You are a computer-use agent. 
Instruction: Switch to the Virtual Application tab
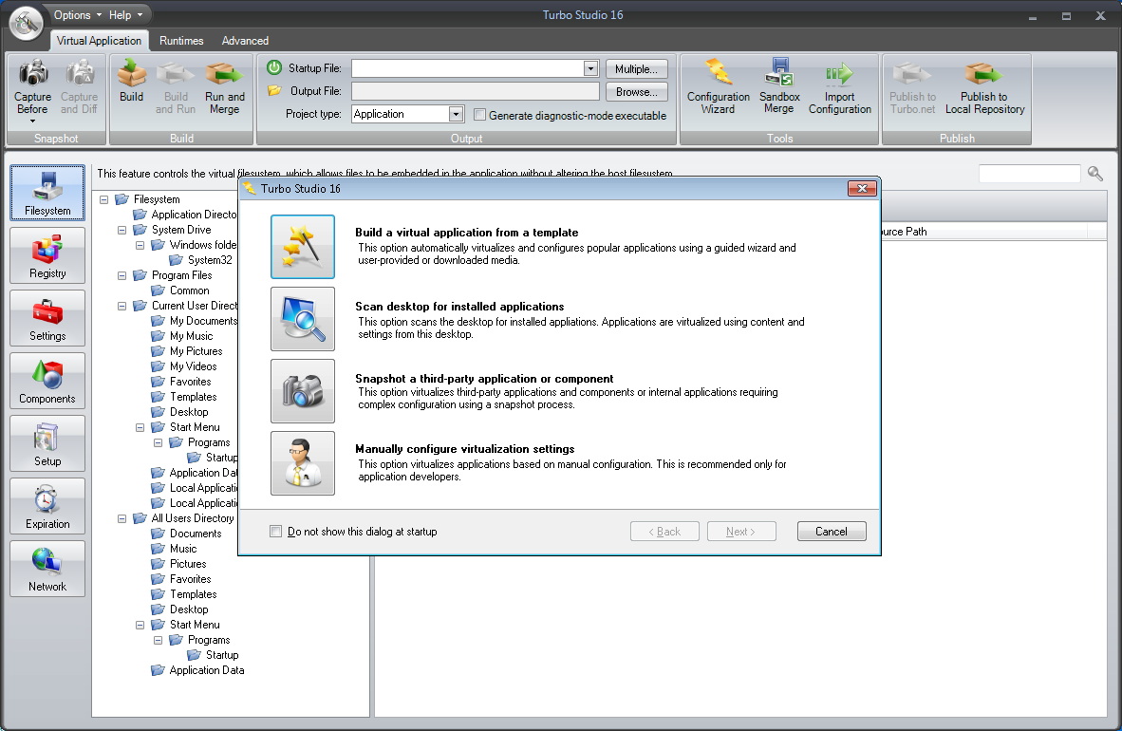100,41
